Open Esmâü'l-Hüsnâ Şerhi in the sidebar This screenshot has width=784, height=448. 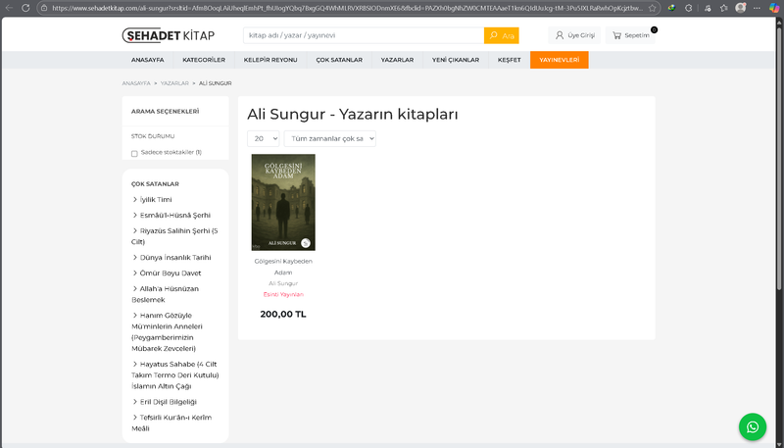[175, 215]
